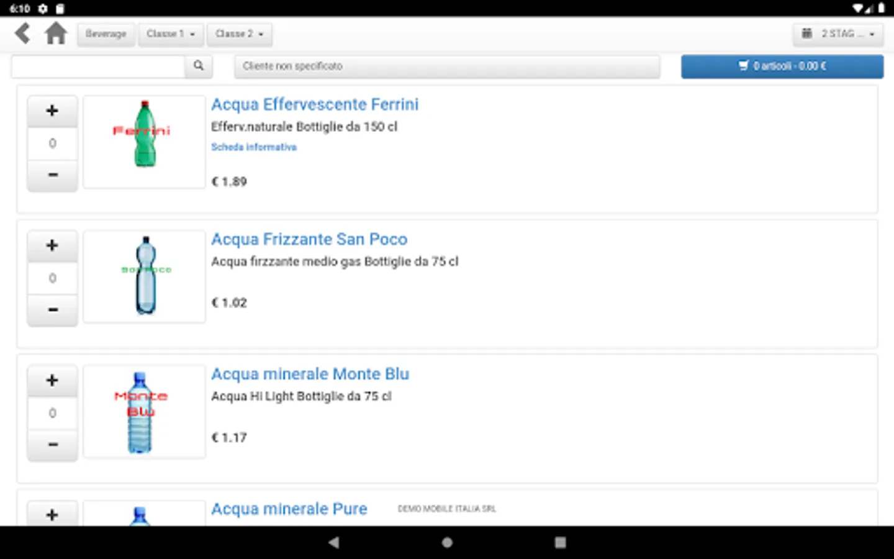Click the price € 1.89

pyautogui.click(x=229, y=182)
